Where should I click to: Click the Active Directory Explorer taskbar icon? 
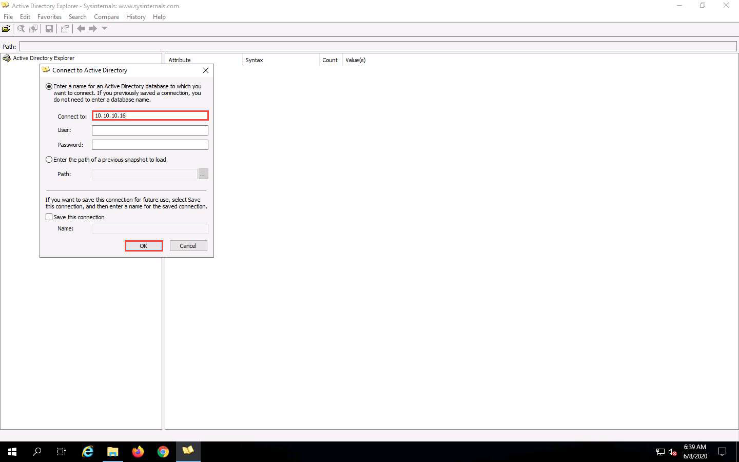pyautogui.click(x=188, y=452)
